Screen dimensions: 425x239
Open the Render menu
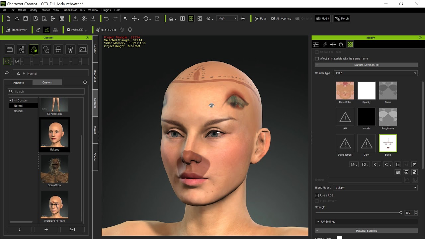tap(45, 10)
